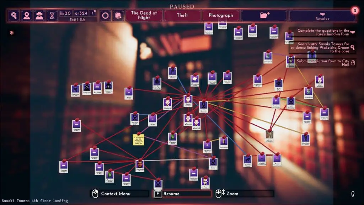364x205 pixels.
Task: Click the sticky note icon in toolbar
Action: (118, 16)
